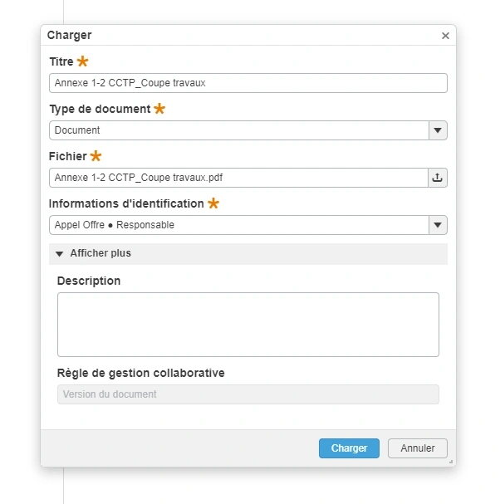Select the Document value in type combo box

point(238,130)
